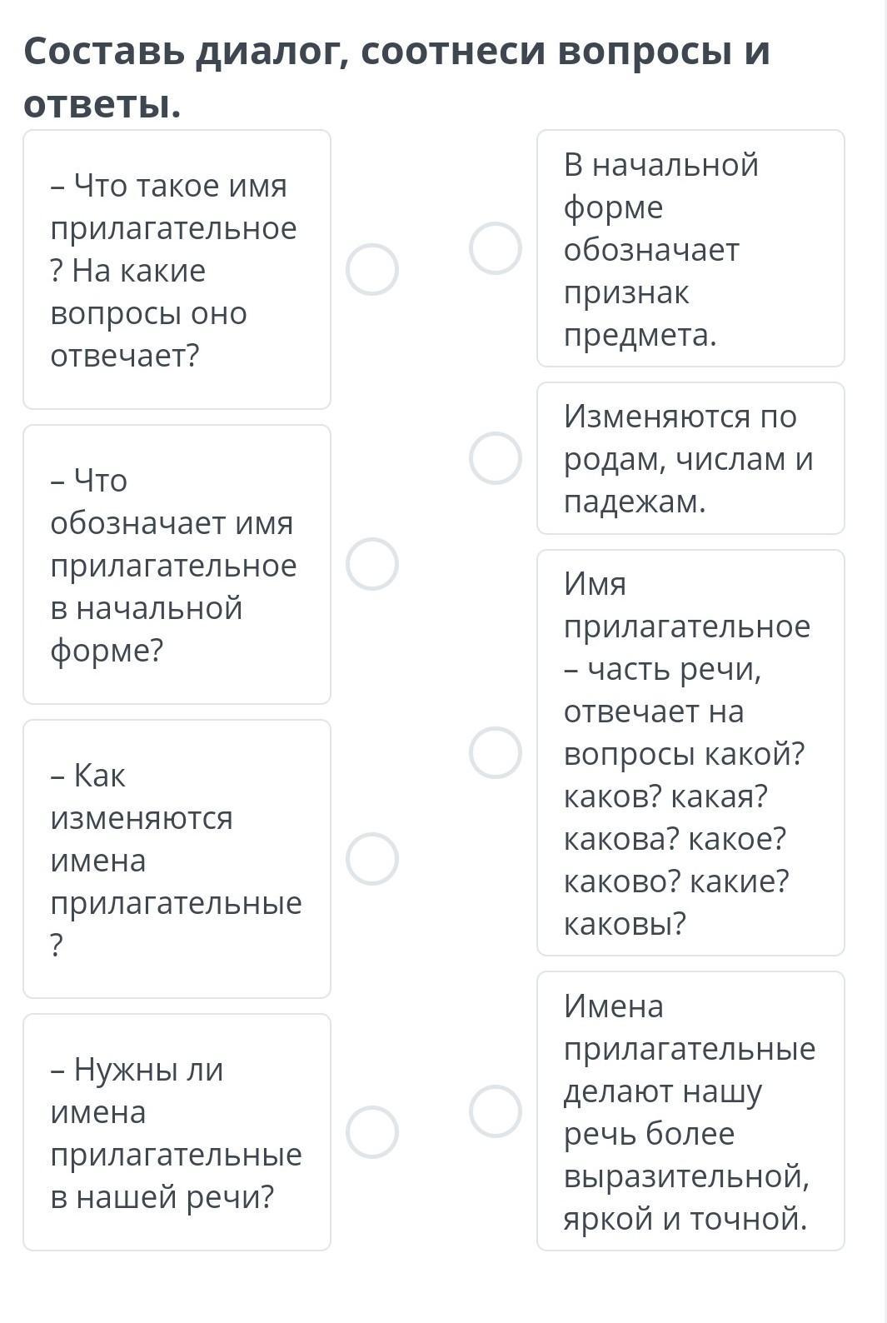
Task: Click question card 'Нужны ли имена прилагательные в нашей речи?'
Action: [177, 1132]
